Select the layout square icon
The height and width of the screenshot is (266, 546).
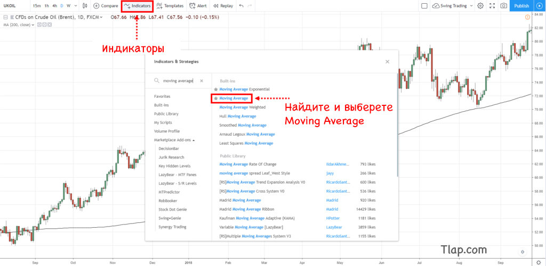[x=424, y=5]
